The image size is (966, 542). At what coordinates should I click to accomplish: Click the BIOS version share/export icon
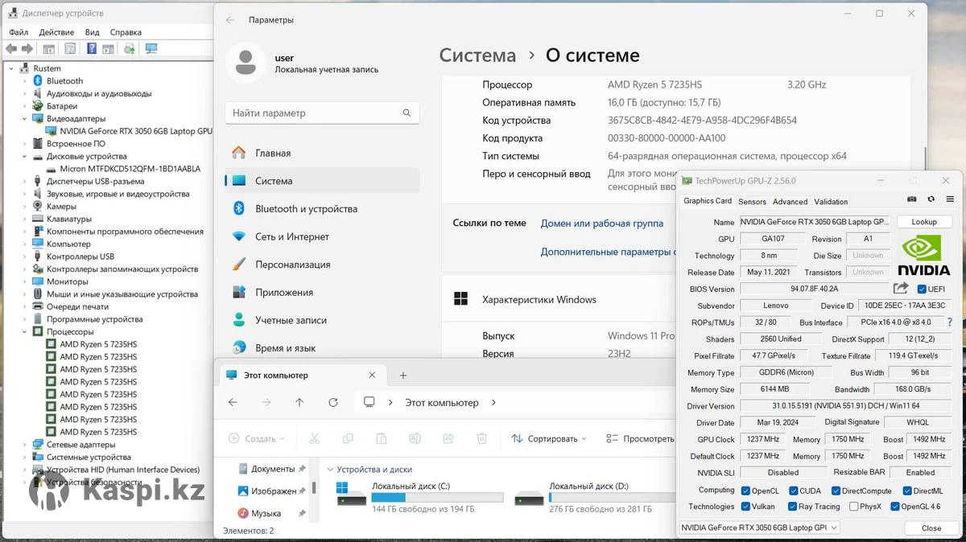[901, 289]
